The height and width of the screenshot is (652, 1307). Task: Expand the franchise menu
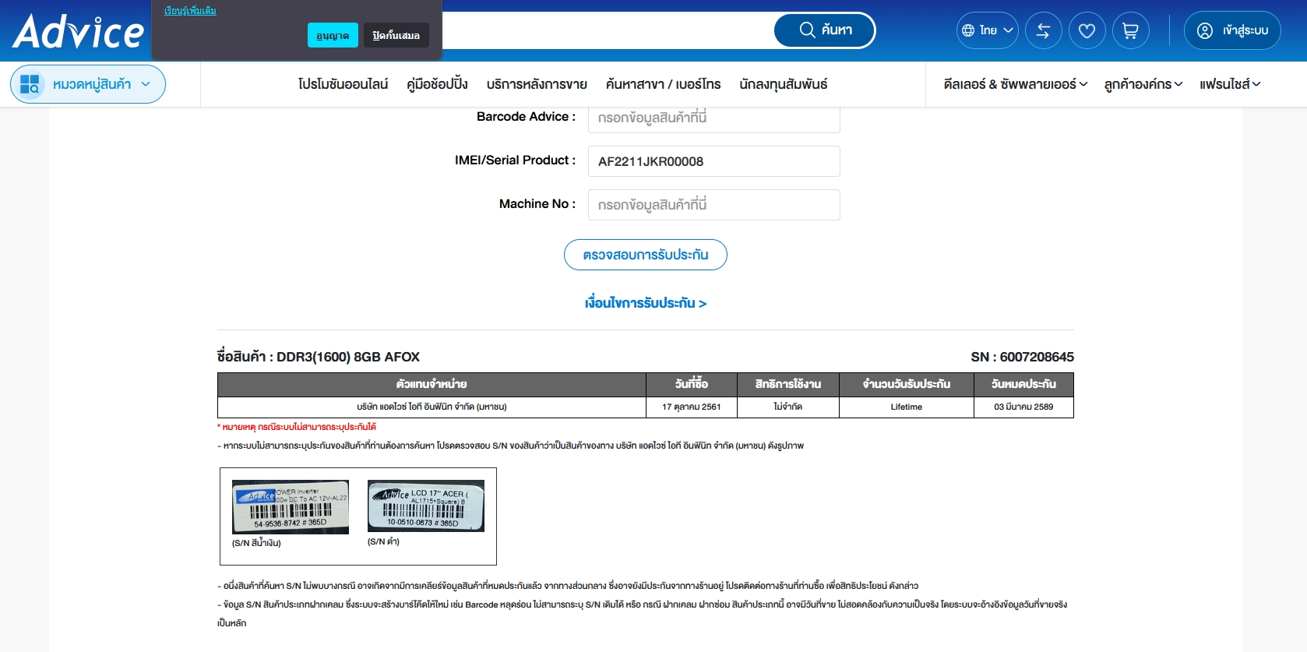tap(1229, 84)
